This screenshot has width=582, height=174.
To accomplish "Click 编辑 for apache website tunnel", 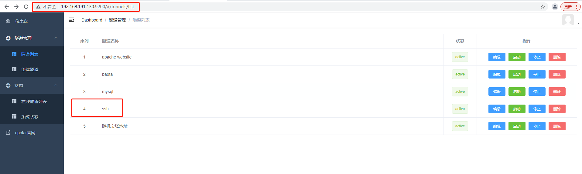I will (497, 57).
